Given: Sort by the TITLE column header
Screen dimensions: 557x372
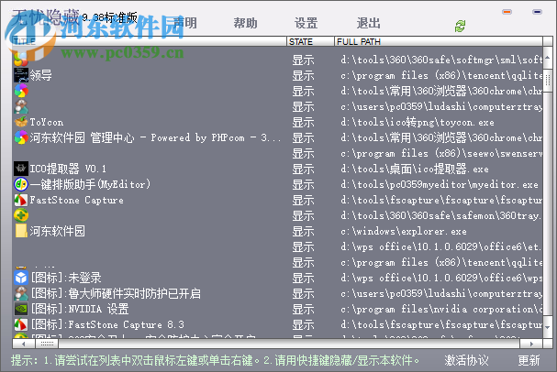Looking at the screenshot, I should (150, 41).
